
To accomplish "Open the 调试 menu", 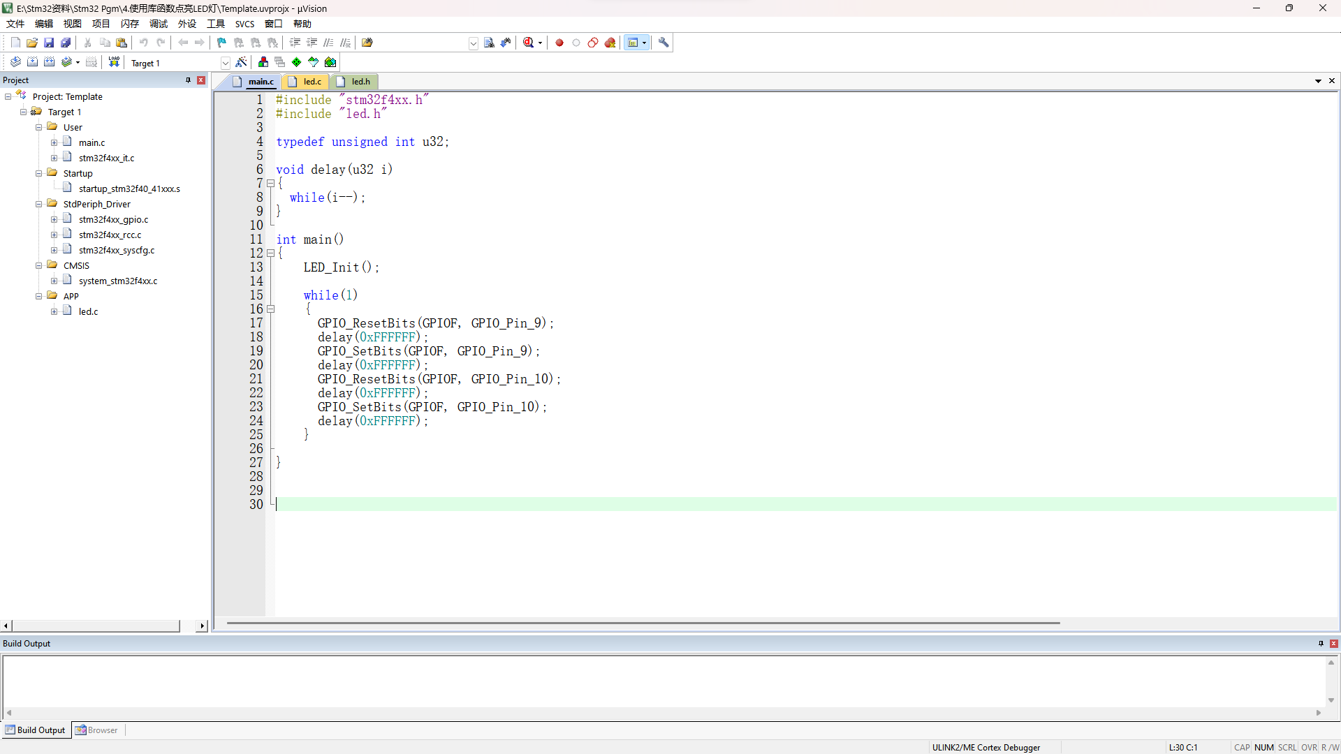I will click(x=159, y=24).
